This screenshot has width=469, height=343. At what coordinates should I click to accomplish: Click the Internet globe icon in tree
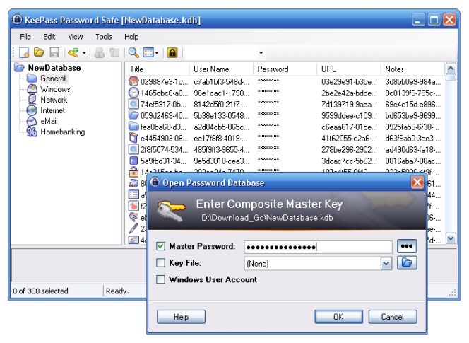pos(32,110)
